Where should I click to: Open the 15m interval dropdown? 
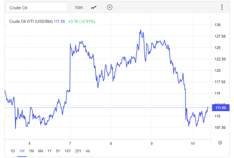[79, 8]
